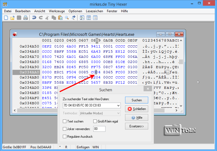Toggle the 'Groß/Klein egal' checkbox

(95, 121)
